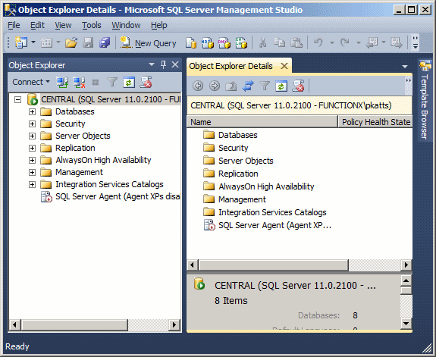Open the Redo history dropdown arrow
The width and height of the screenshot is (436, 357).
tap(359, 42)
